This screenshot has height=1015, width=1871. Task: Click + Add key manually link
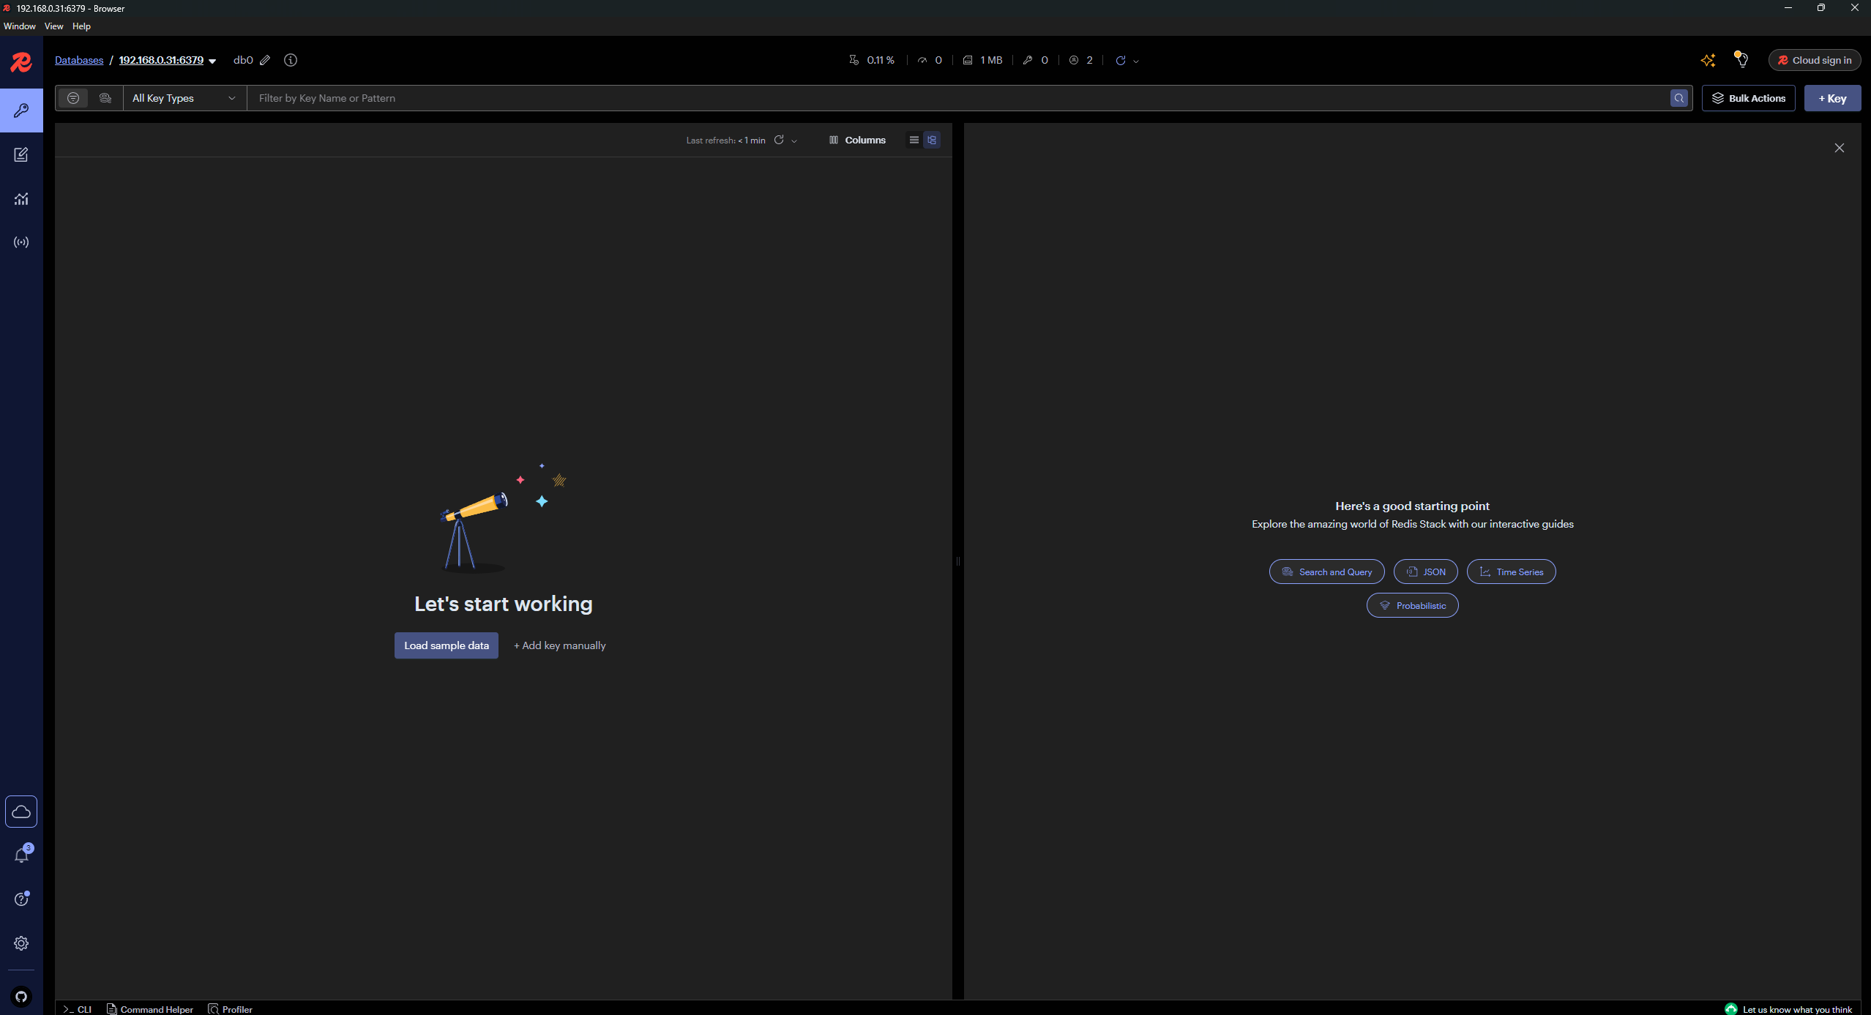[x=560, y=645]
